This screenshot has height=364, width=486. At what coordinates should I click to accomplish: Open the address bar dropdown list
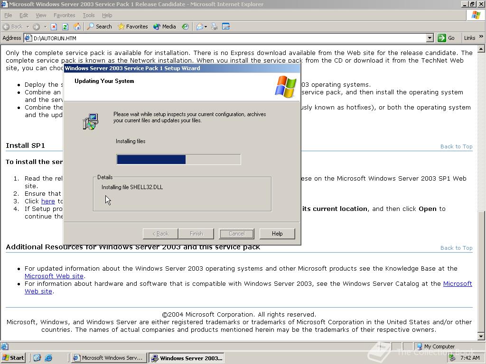click(x=430, y=38)
